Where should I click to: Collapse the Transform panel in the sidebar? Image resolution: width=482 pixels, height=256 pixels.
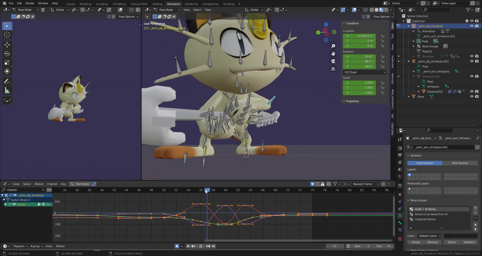344,23
